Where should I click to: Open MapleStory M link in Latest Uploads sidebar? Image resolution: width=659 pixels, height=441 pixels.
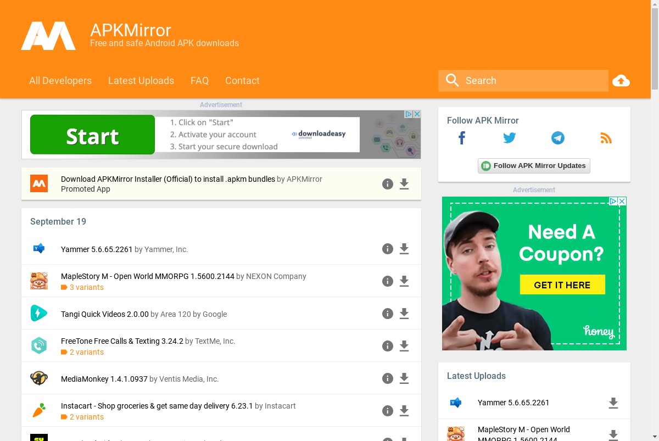pyautogui.click(x=524, y=434)
